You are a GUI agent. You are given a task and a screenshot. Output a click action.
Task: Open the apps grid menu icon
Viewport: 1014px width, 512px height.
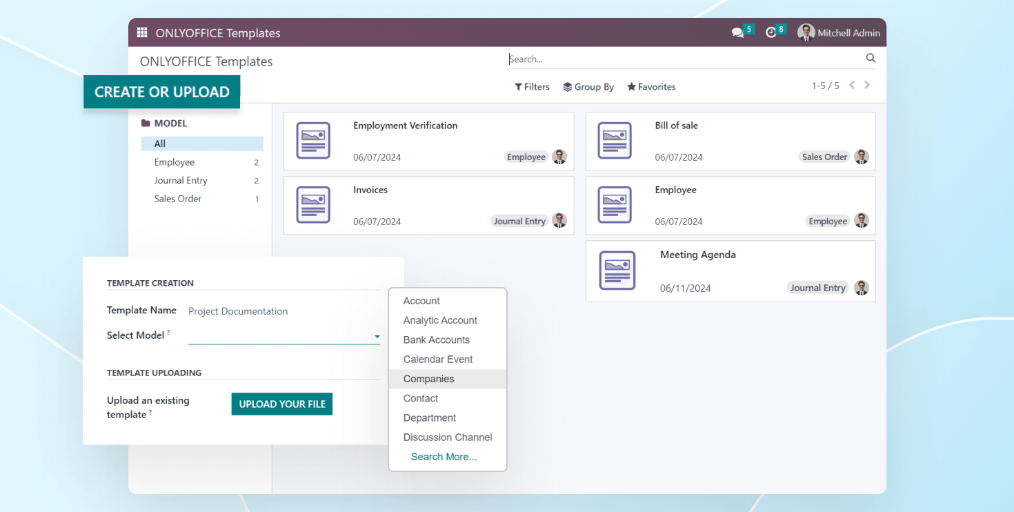(x=142, y=32)
